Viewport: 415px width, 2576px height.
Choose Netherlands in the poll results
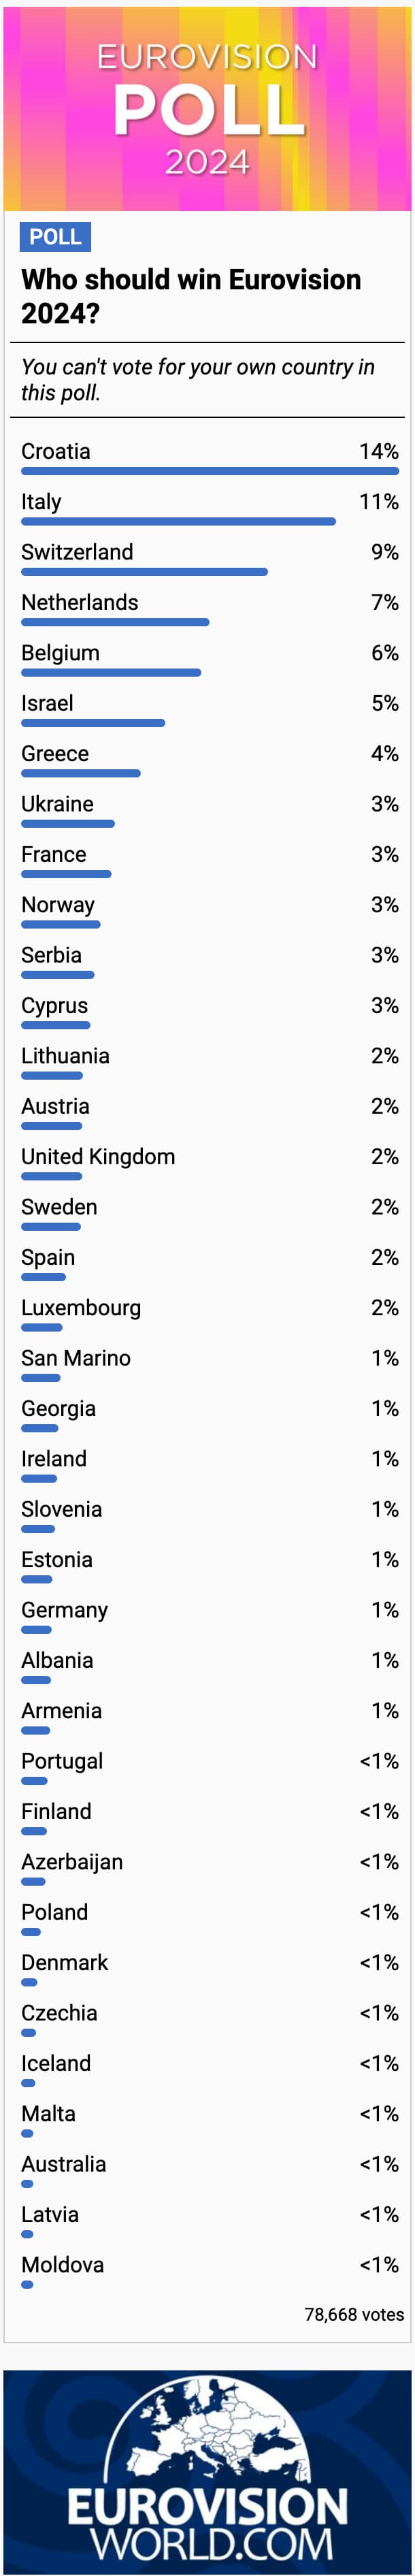80,603
